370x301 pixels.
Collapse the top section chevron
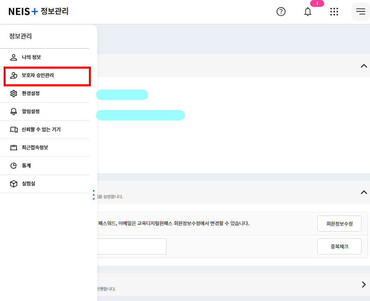click(364, 66)
